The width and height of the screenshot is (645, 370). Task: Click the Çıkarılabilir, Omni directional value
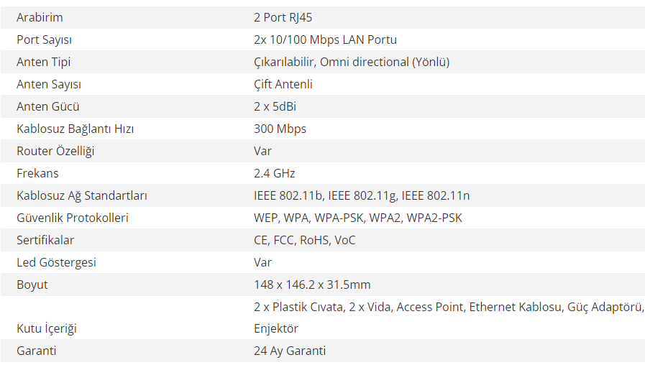352,62
